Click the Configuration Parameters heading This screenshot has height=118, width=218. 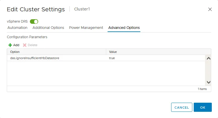[x=27, y=37]
